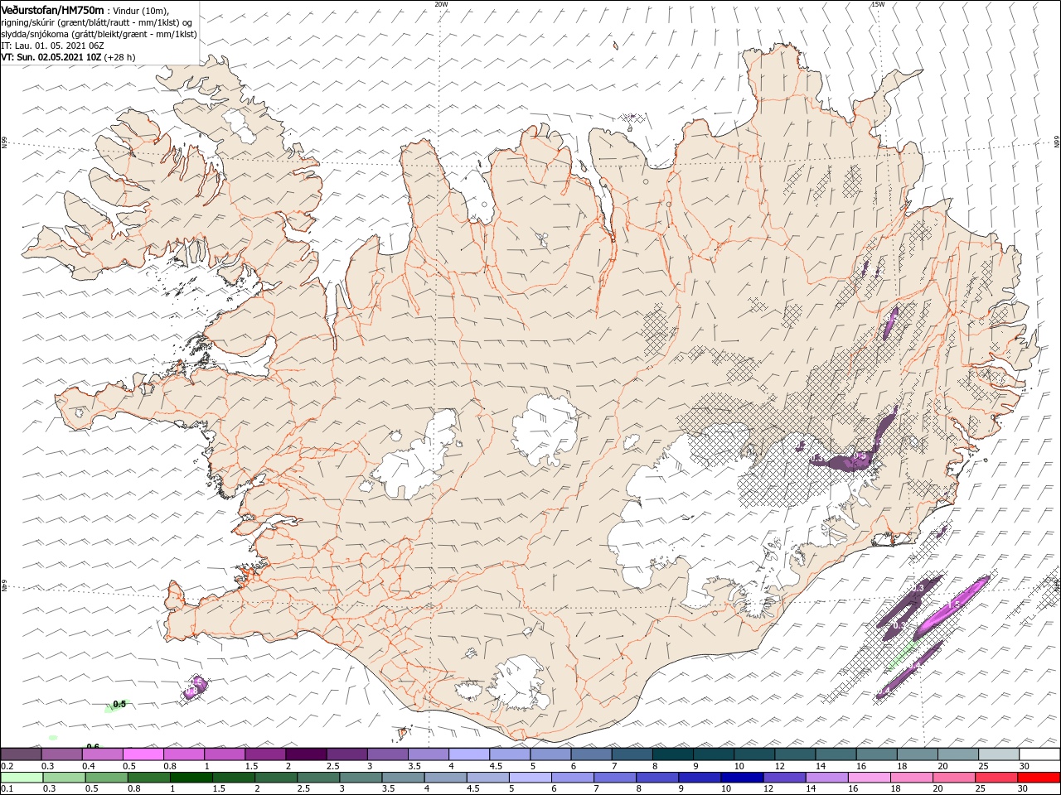
Task: Pick the gray-teal 18 snow legend swatch
Action: 916,754
